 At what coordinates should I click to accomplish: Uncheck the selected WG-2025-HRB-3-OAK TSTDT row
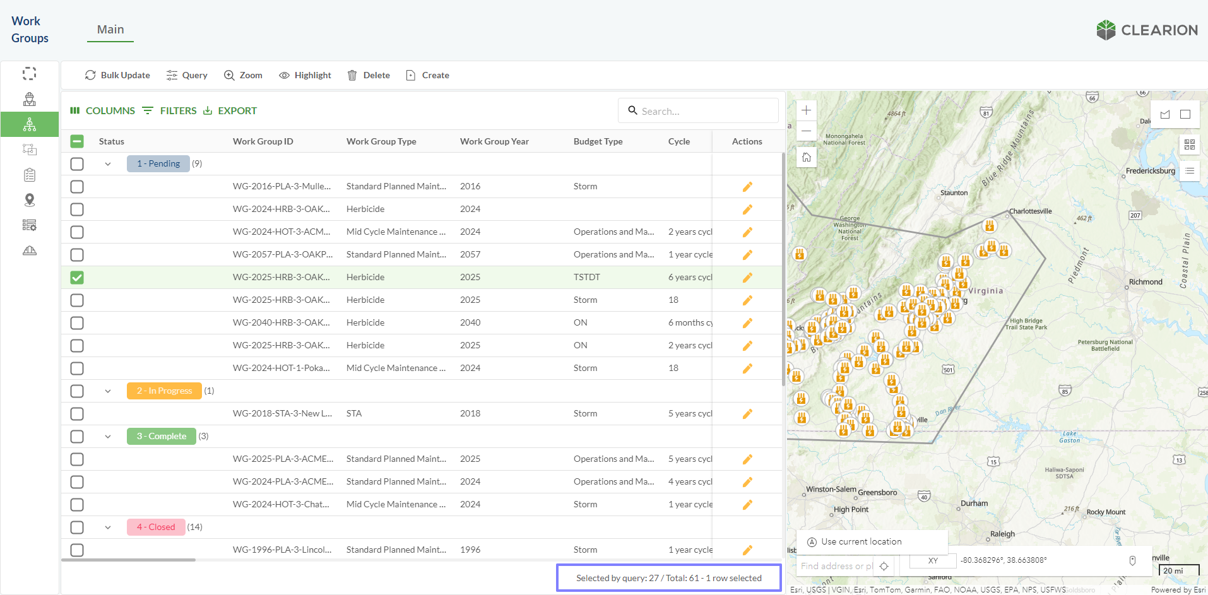click(x=77, y=278)
